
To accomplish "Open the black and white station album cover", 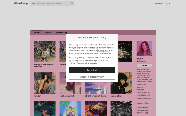I will click(x=121, y=109).
